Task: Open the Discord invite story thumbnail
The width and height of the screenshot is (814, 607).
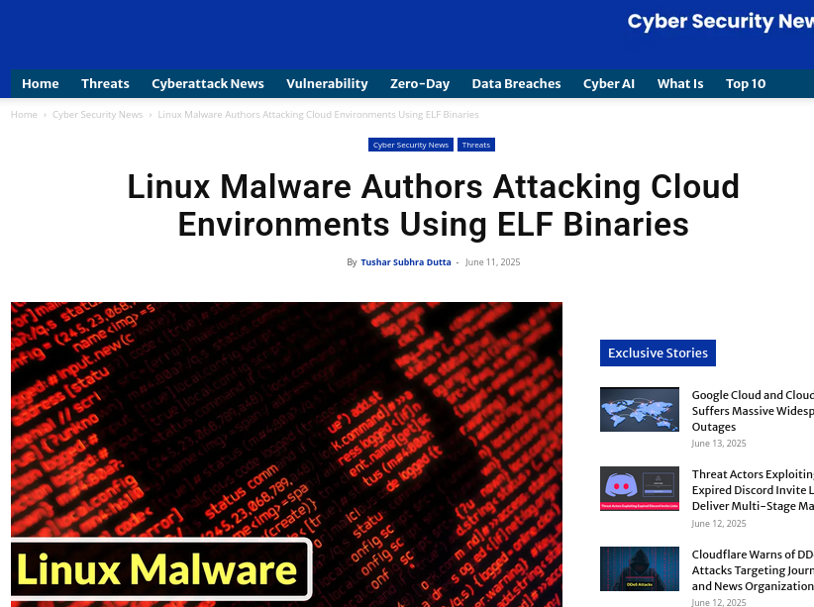Action: pyautogui.click(x=640, y=488)
